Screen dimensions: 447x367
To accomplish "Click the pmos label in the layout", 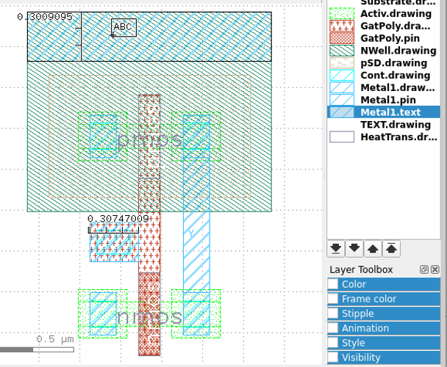I will click(149, 139).
